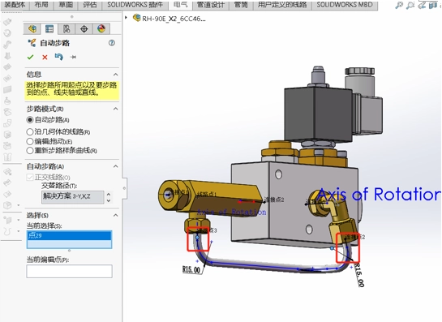Click the 自动步路 routing icon in the panel header
This screenshot has width=442, height=322.
point(32,43)
